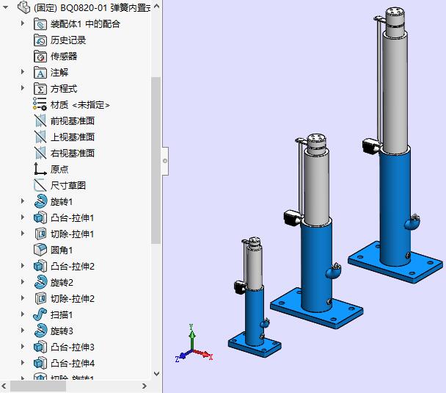Select the 扫描1 label

tap(62, 315)
